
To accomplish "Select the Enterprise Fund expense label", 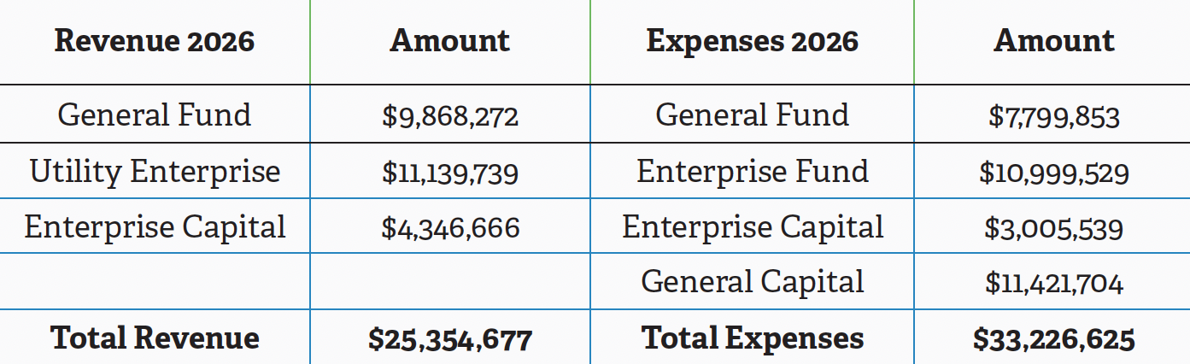I will (752, 172).
